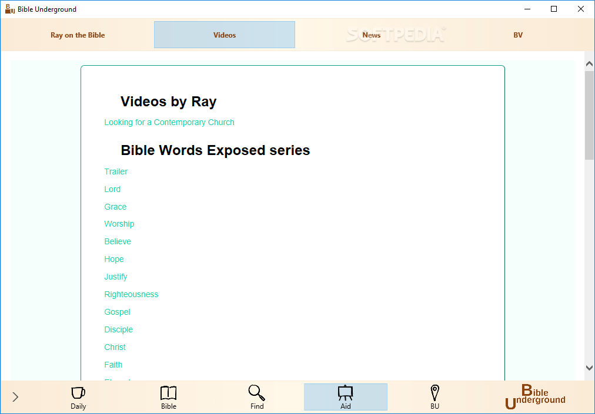The image size is (595, 414).
Task: Click the Videos by Ray heading
Action: pyautogui.click(x=169, y=102)
